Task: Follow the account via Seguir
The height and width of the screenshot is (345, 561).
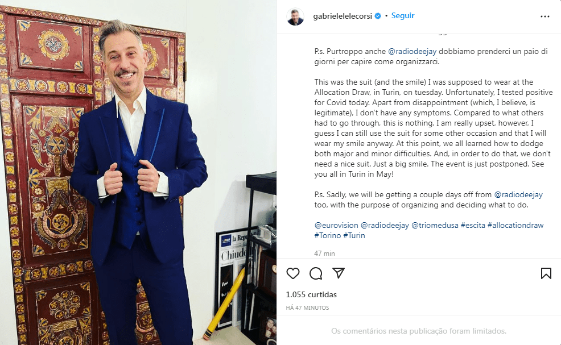Action: [403, 16]
